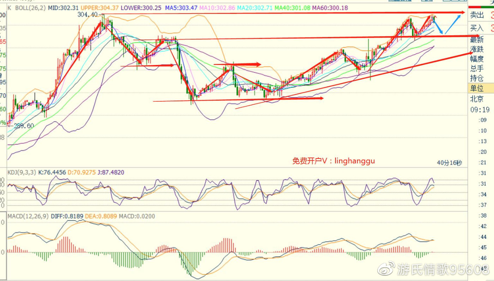The width and height of the screenshot is (494, 281).
Task: Select the :37 tick time row
Action: pos(483,205)
